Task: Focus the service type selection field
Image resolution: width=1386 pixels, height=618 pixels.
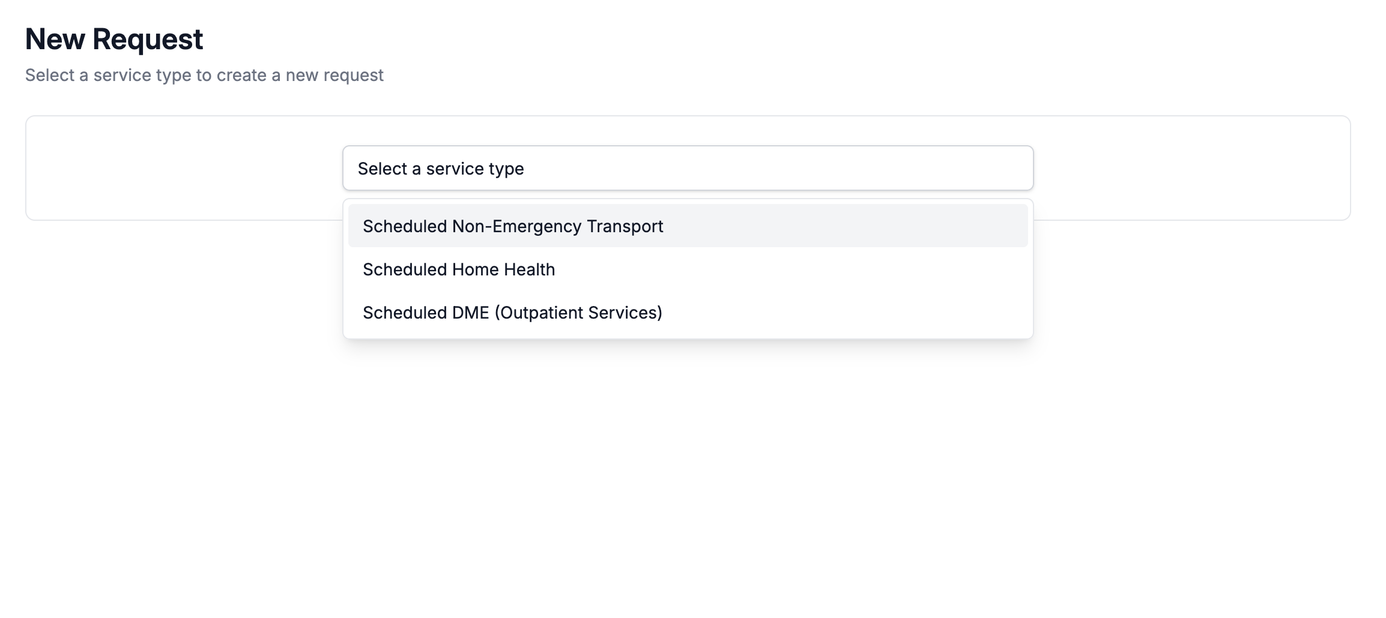Action: [x=687, y=169]
